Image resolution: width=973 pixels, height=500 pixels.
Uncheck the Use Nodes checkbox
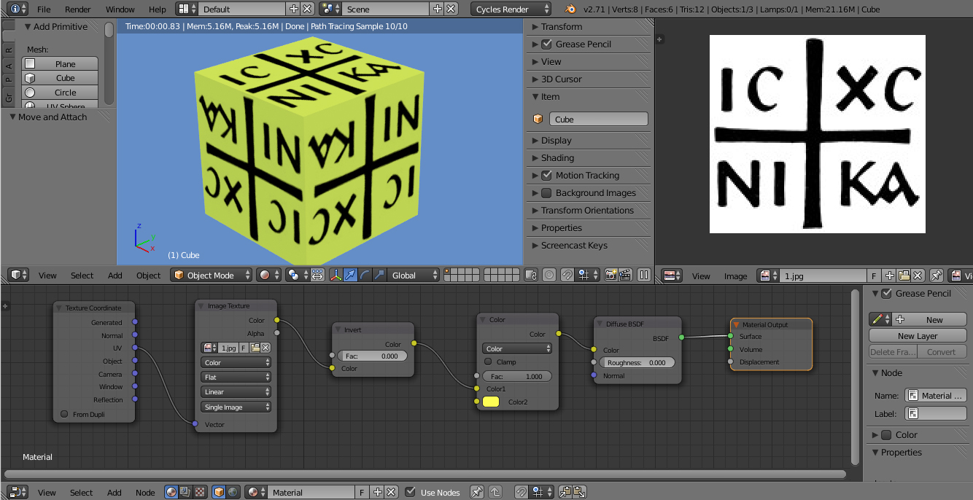(411, 492)
